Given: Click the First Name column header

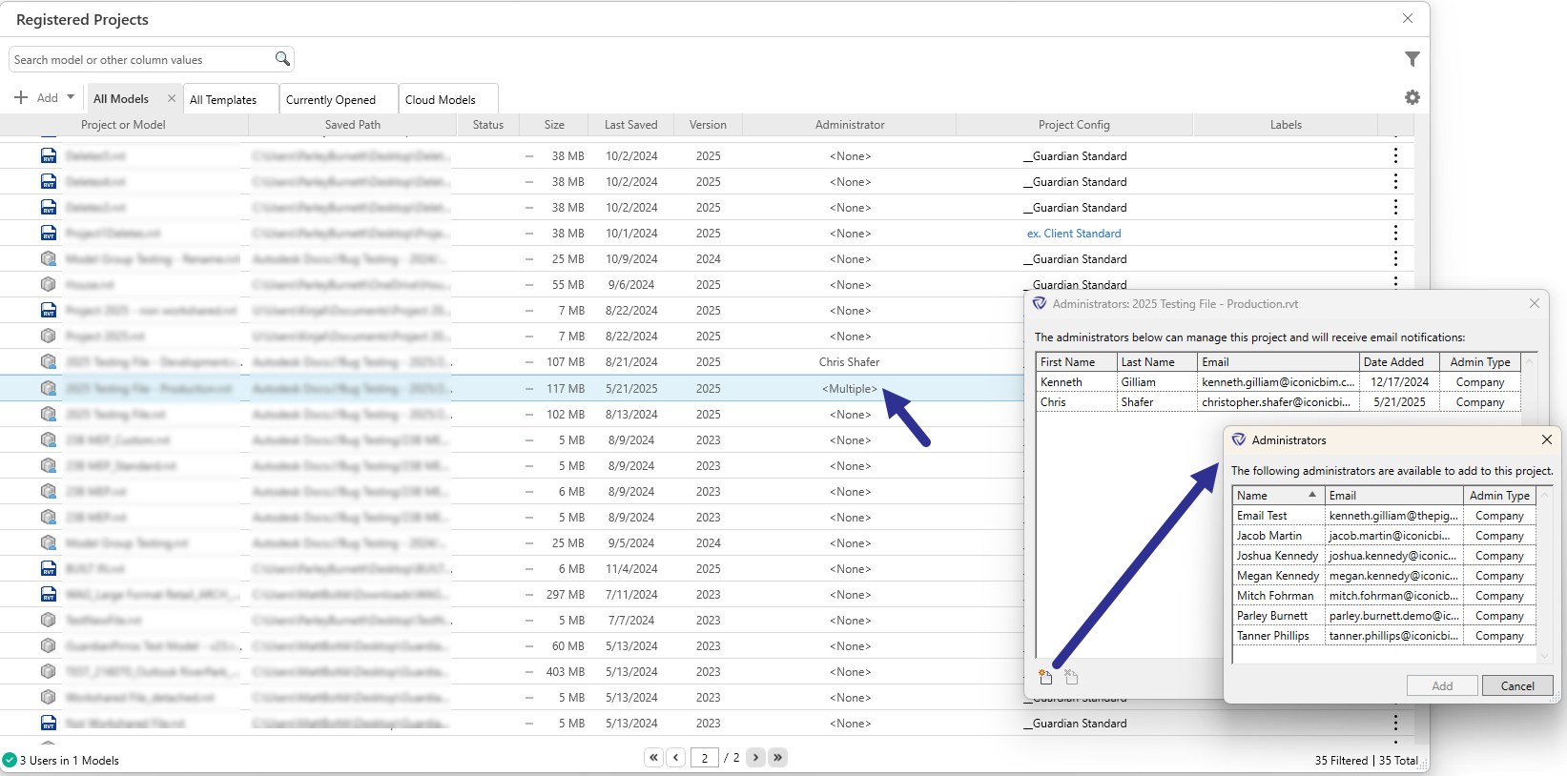Looking at the screenshot, I should (x=1076, y=362).
